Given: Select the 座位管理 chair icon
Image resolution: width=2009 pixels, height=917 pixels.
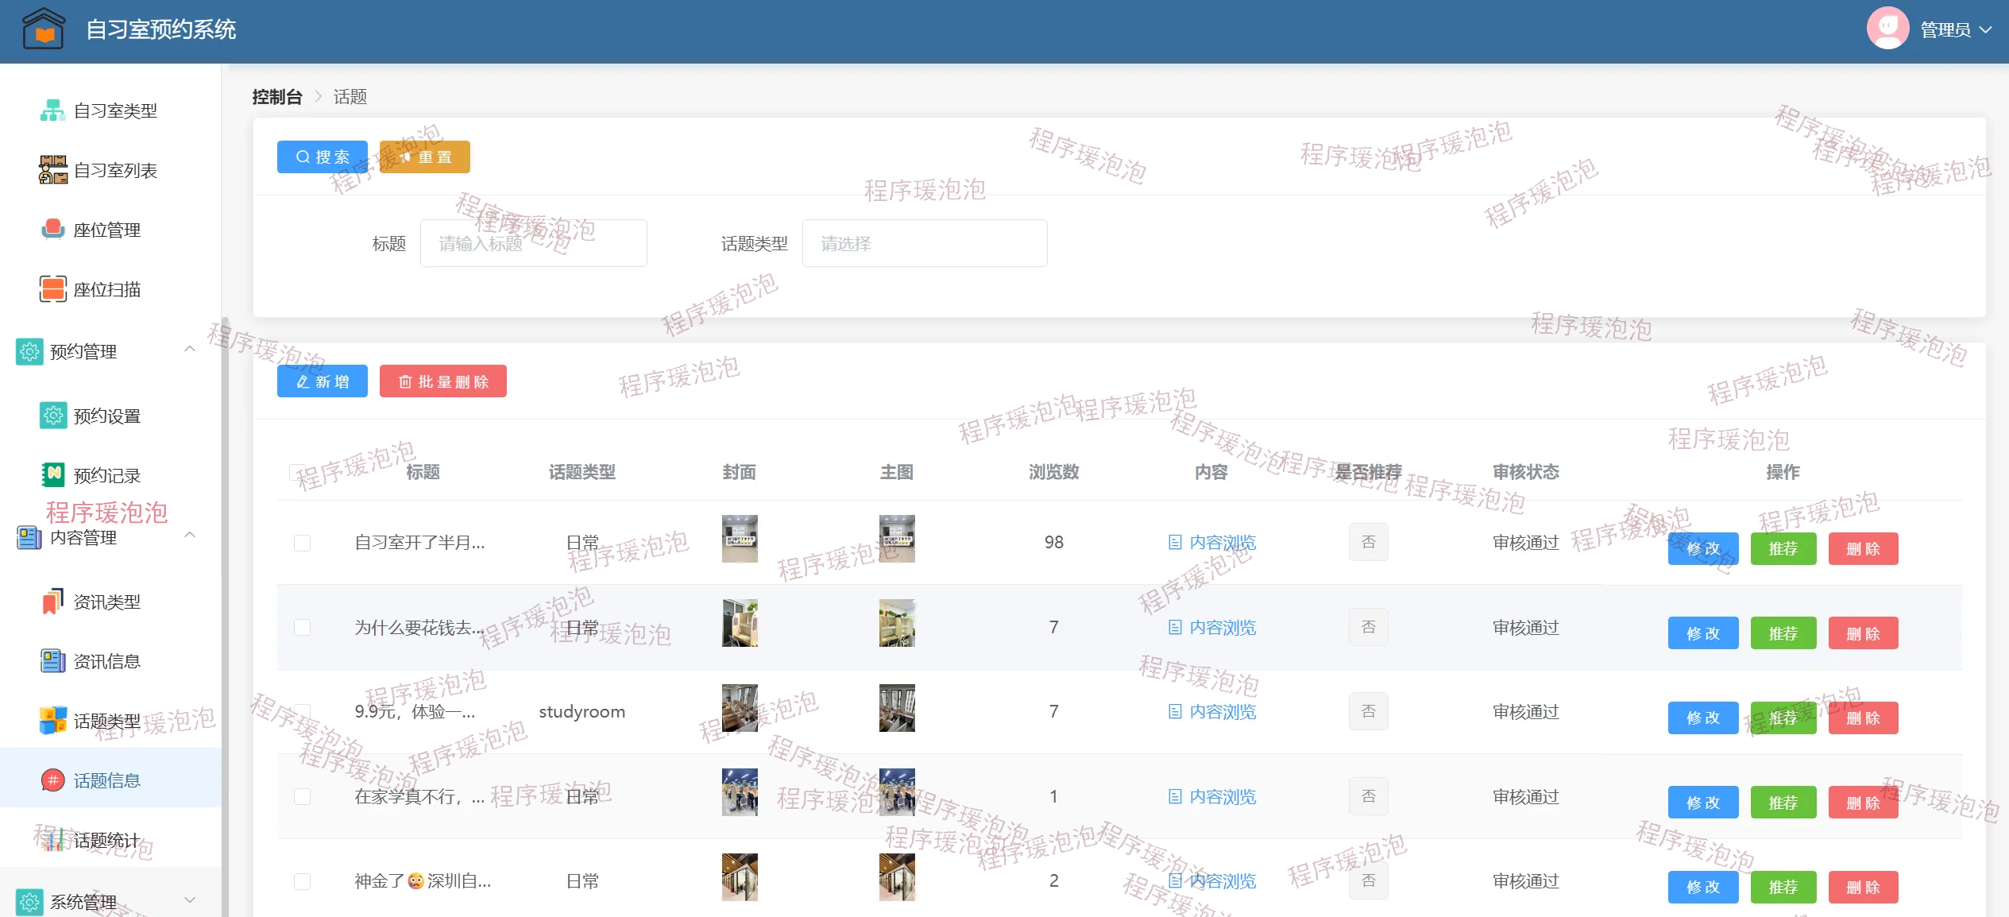Looking at the screenshot, I should pos(52,230).
